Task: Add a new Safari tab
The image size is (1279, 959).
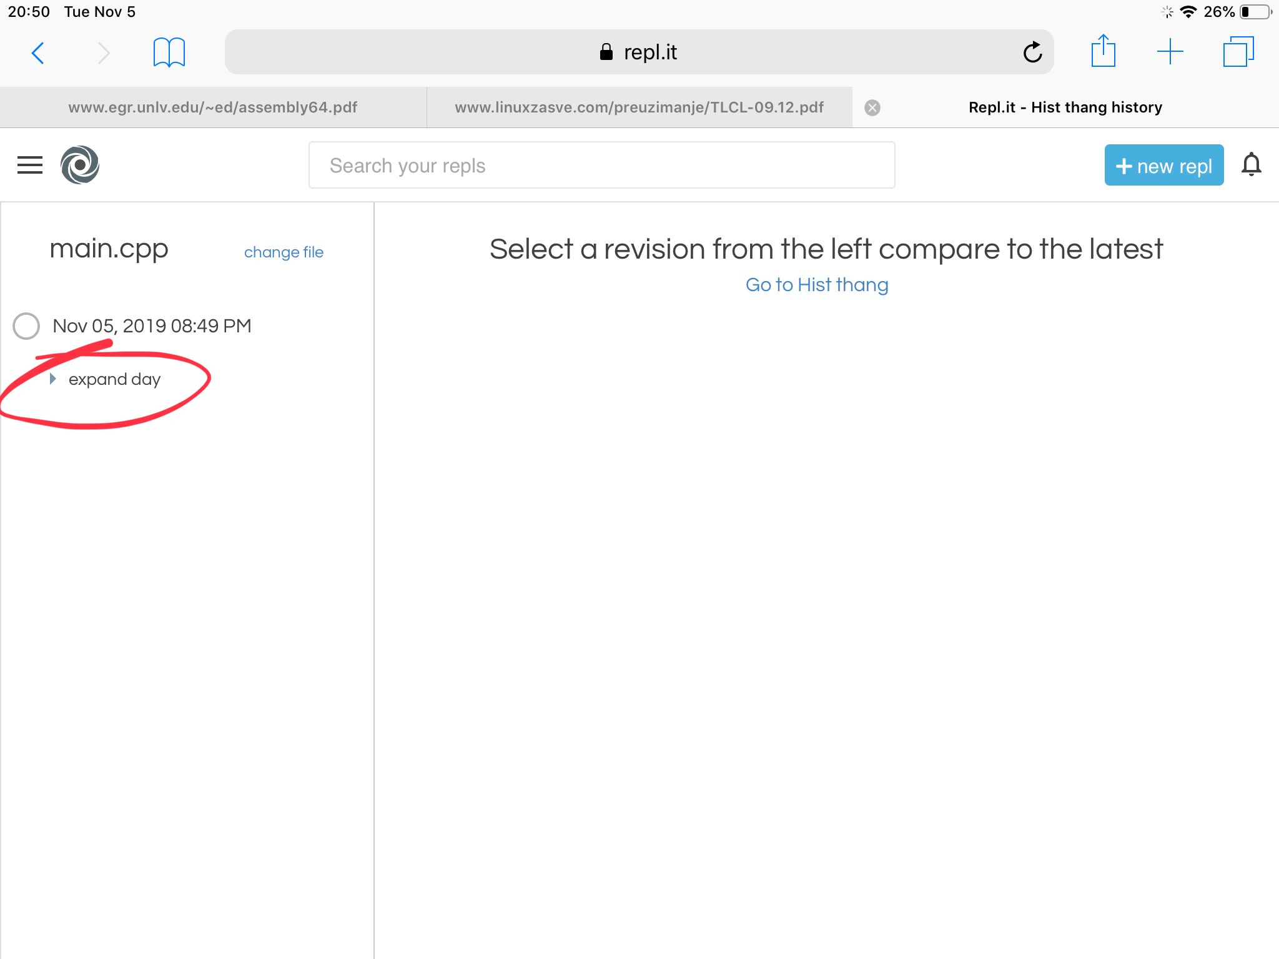Action: coord(1170,52)
